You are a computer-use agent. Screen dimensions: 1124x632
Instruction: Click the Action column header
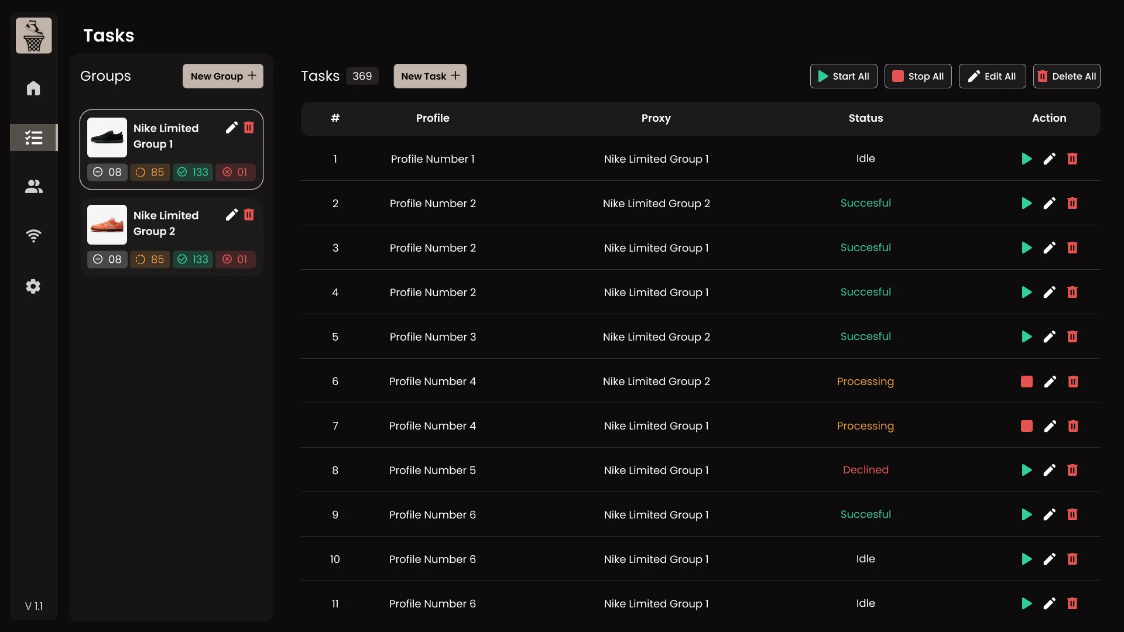[x=1049, y=118]
